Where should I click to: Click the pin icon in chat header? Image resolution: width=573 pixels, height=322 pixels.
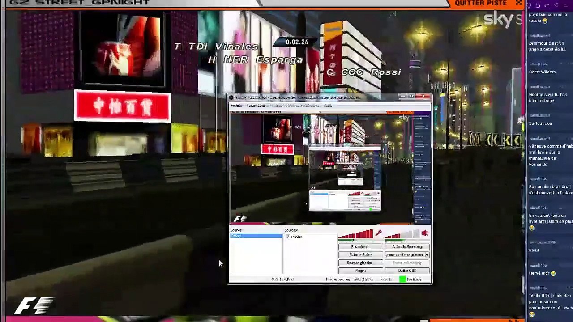556,5
